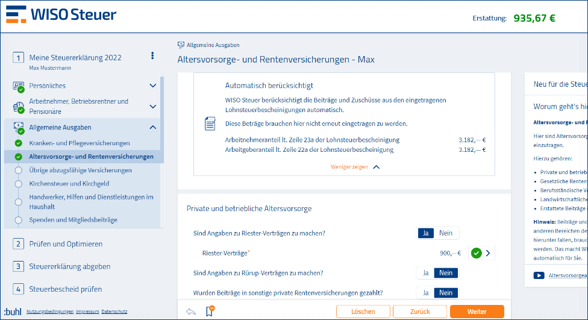Open Meine Steuererklärung 2022 step
Viewport: 588px width, 320px height.
pos(75,57)
